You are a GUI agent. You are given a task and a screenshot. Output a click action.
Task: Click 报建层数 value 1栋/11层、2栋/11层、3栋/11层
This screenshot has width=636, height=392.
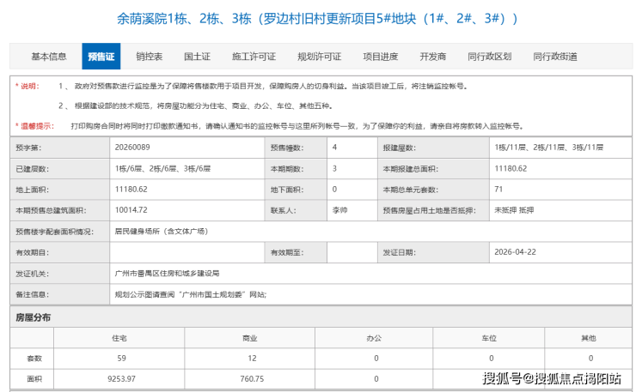point(549,148)
